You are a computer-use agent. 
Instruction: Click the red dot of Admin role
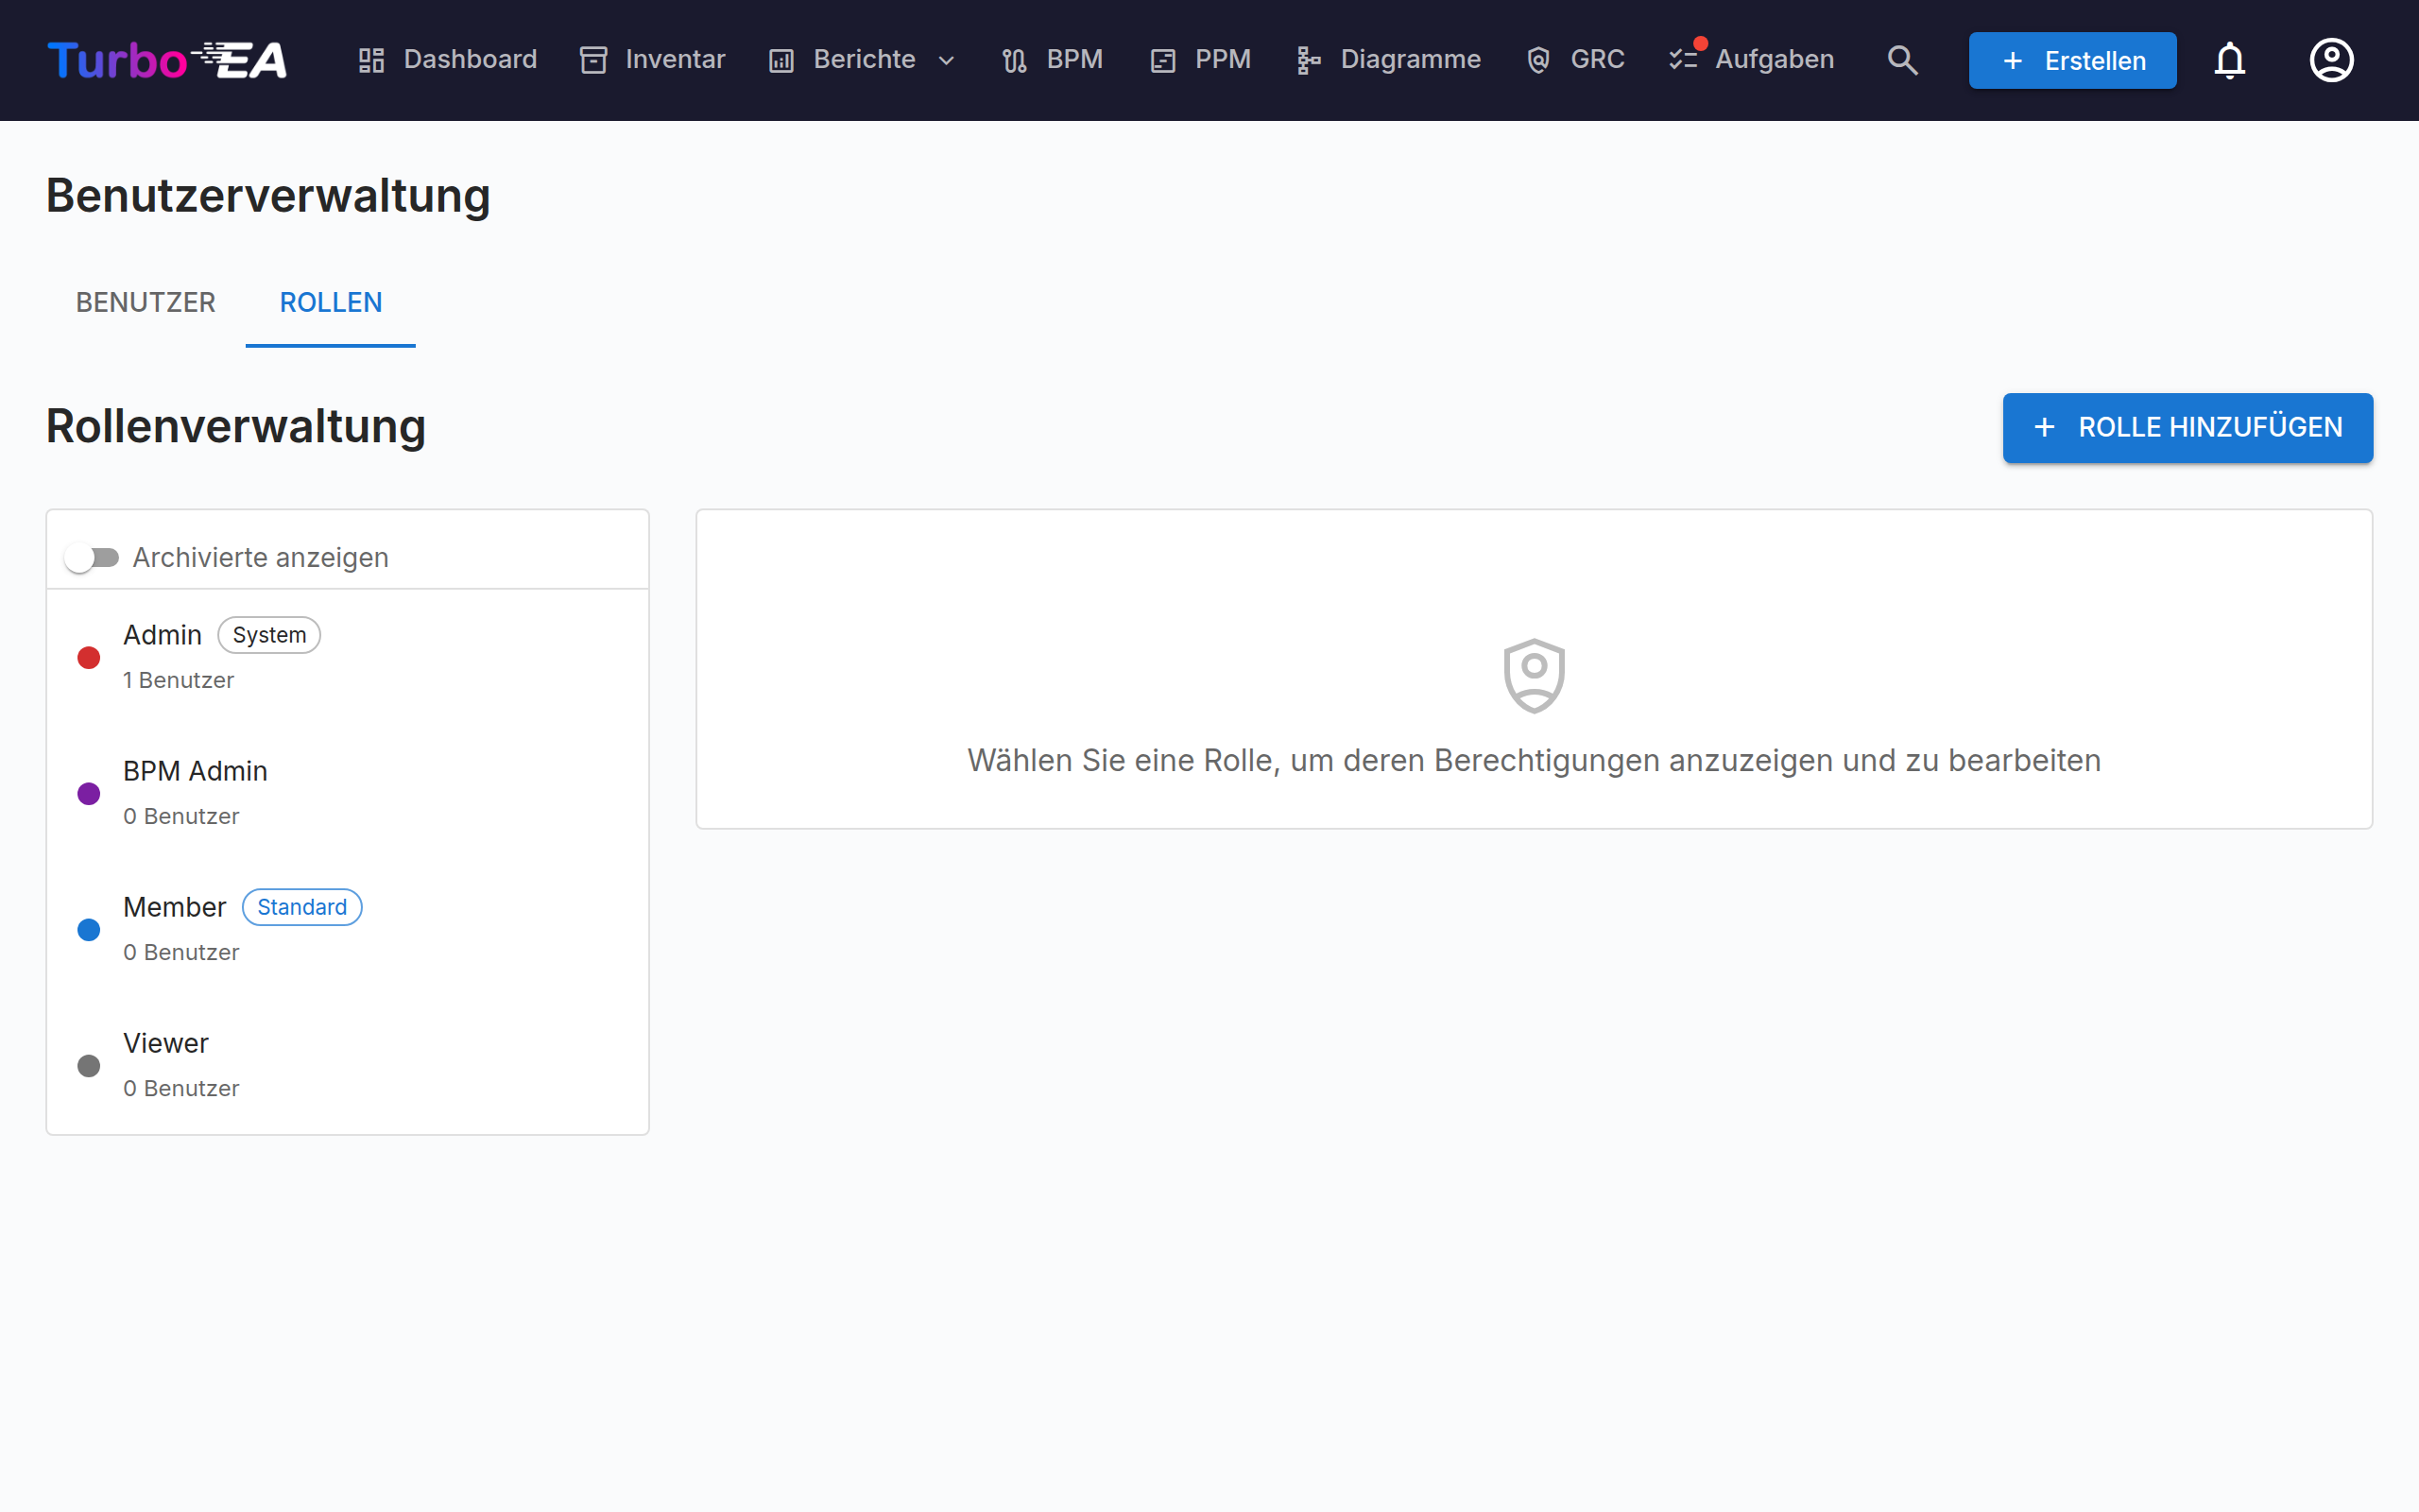89,657
